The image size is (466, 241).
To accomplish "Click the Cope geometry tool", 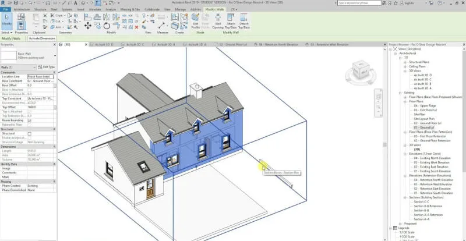I will click(x=57, y=16).
